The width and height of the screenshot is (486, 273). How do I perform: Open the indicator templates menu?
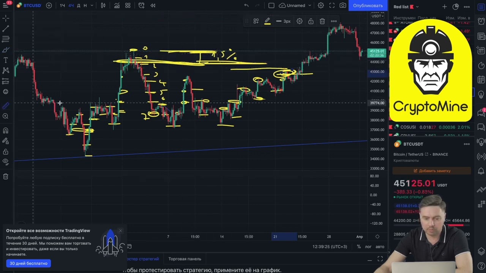tap(128, 5)
